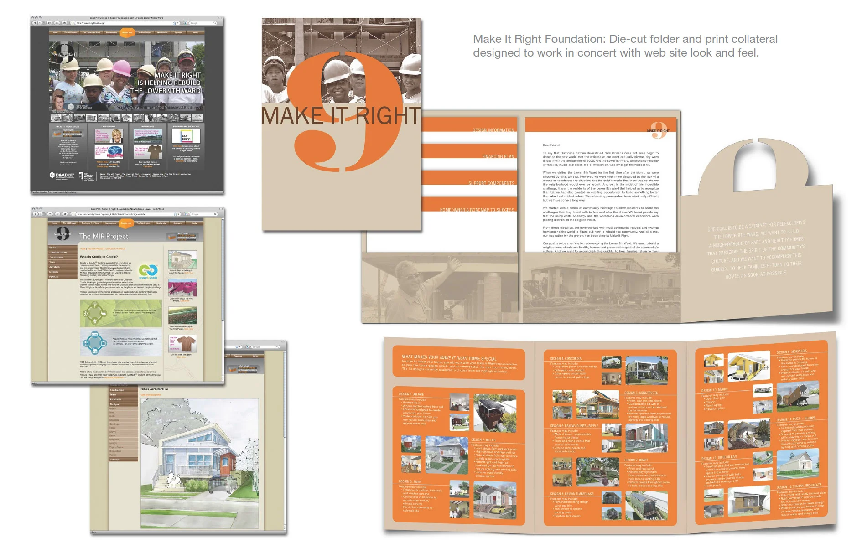Screen dimensions: 862x548
Task: Select GRAFT in the Designs sublist
Action: (123, 432)
